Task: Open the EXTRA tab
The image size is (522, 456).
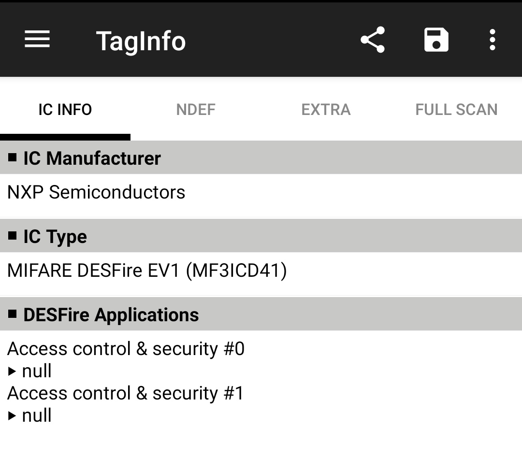Action: tap(326, 110)
